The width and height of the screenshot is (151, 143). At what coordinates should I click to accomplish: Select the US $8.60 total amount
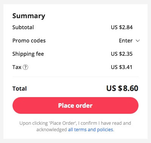122,88
